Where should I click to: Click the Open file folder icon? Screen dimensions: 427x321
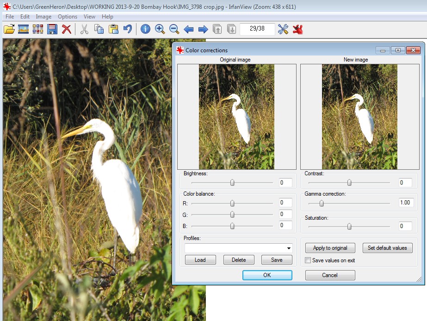pyautogui.click(x=9, y=29)
